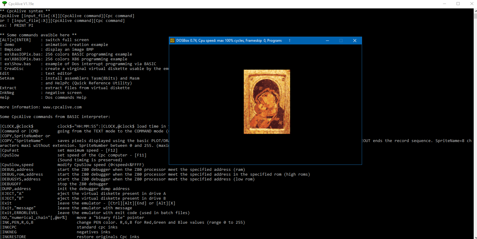This screenshot has height=239, width=477.
Task: Click the |INKNEG command entry
Action: pos(9,232)
